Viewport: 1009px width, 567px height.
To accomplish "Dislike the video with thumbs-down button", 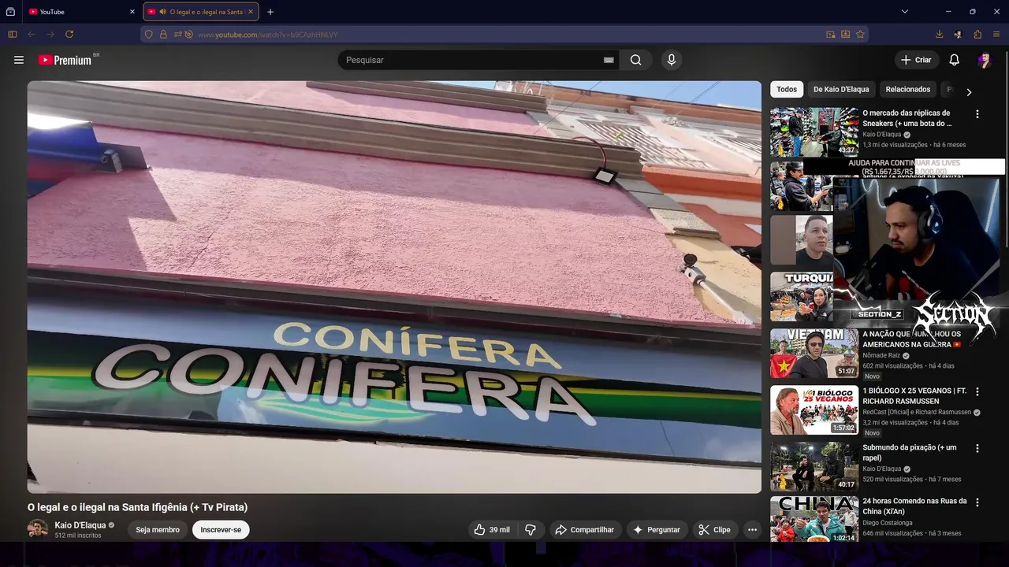I will 531,530.
